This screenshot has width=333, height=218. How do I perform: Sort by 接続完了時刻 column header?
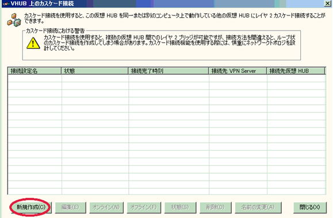click(169, 71)
